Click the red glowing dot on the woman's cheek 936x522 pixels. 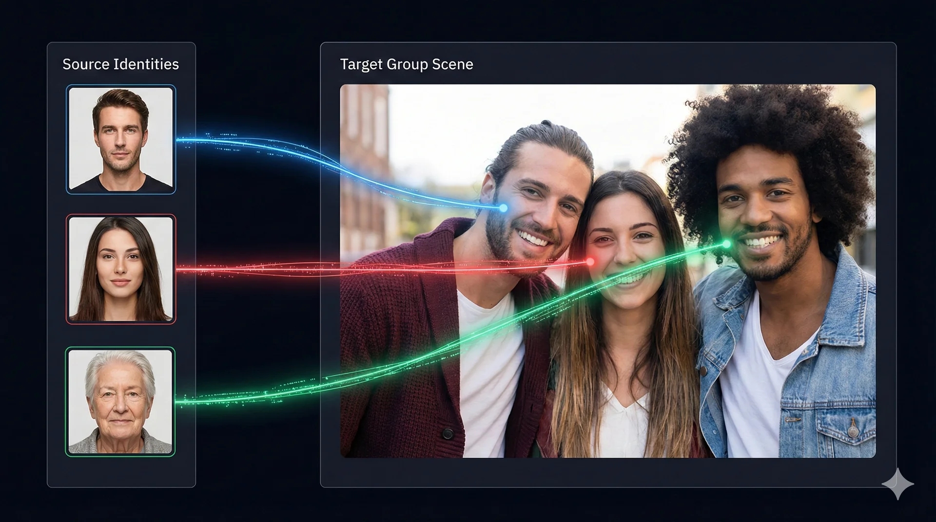coord(590,262)
